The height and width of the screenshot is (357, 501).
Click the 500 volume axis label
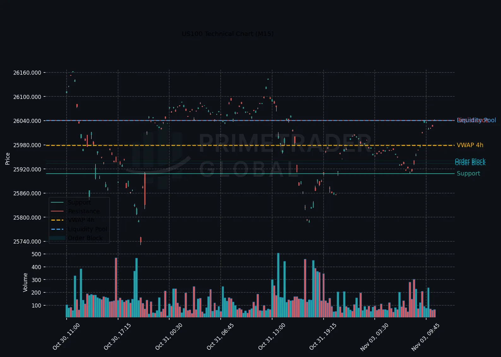[37, 254]
